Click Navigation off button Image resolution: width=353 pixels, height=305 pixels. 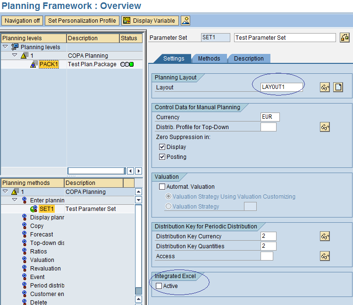tap(22, 20)
